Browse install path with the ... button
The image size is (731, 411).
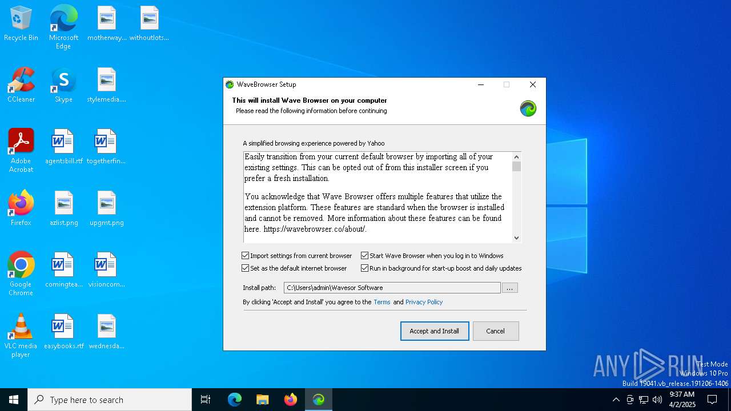(510, 288)
